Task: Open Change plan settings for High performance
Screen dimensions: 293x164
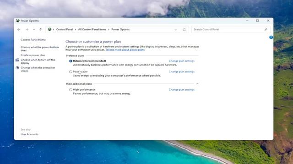Action: pos(181,90)
